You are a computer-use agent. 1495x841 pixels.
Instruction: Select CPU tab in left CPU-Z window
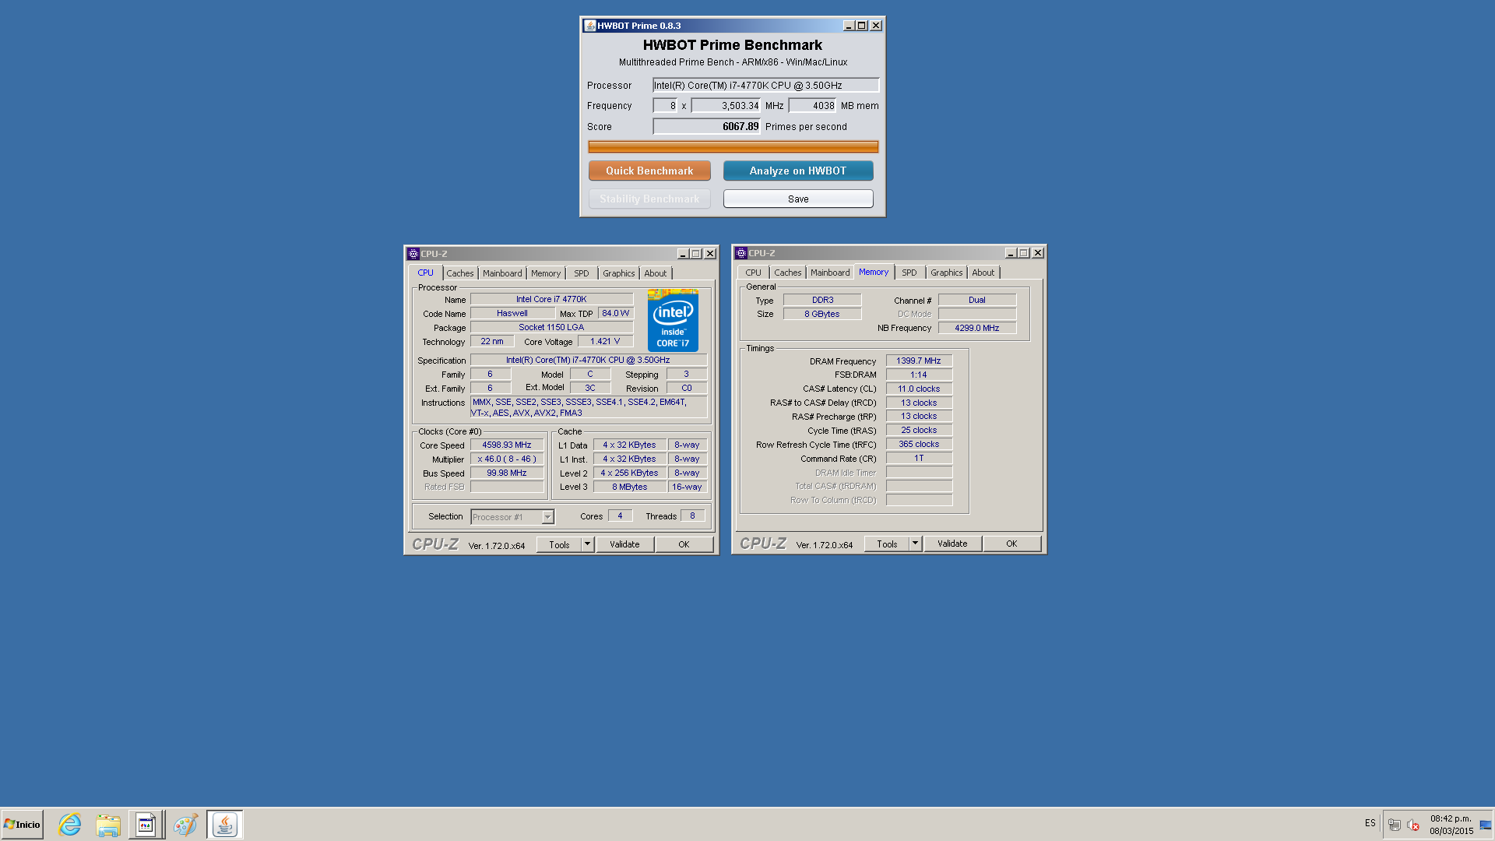click(x=425, y=273)
